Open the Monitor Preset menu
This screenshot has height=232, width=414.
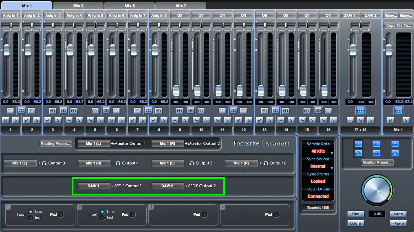[377, 162]
